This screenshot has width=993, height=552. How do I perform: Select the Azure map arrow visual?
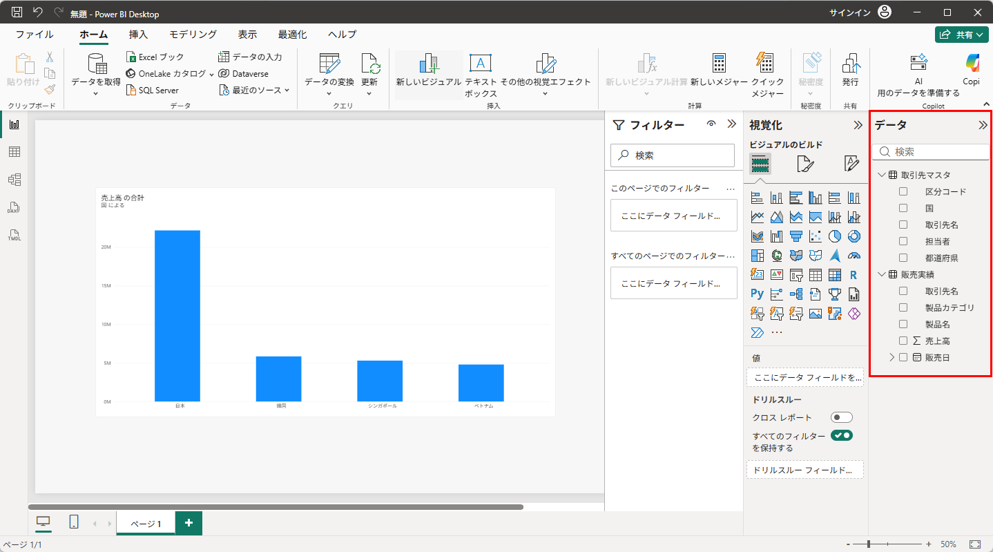pyautogui.click(x=834, y=256)
